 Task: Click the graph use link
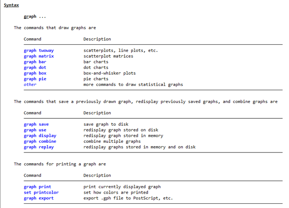pyautogui.click(x=35, y=130)
